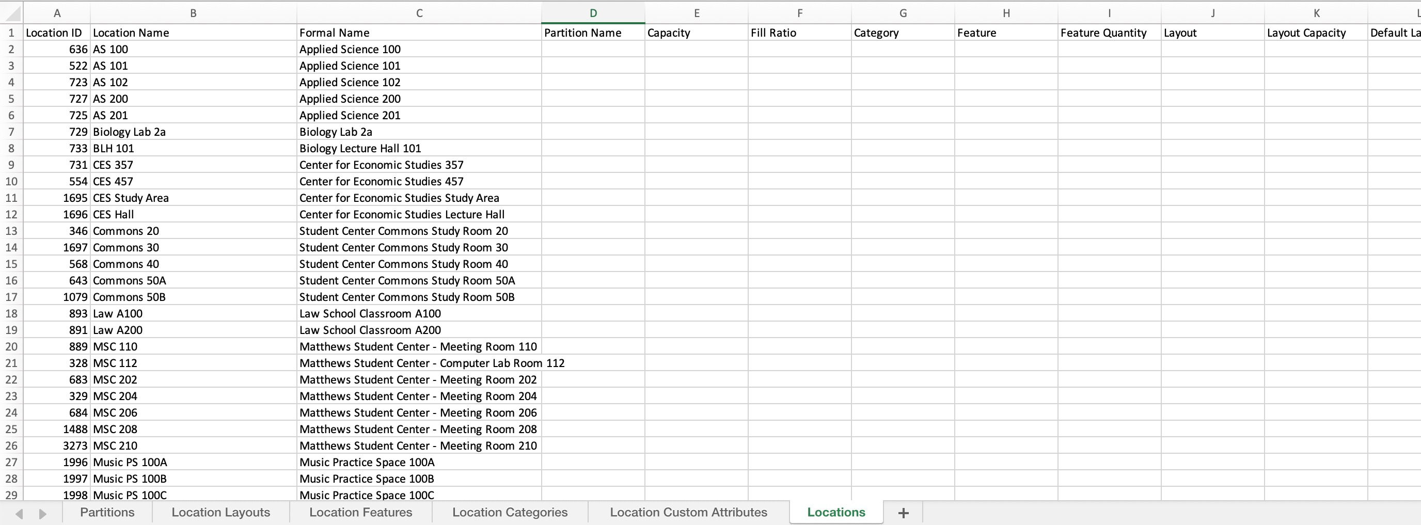The image size is (1421, 525).
Task: Click the Feature header cell
Action: tap(1006, 33)
